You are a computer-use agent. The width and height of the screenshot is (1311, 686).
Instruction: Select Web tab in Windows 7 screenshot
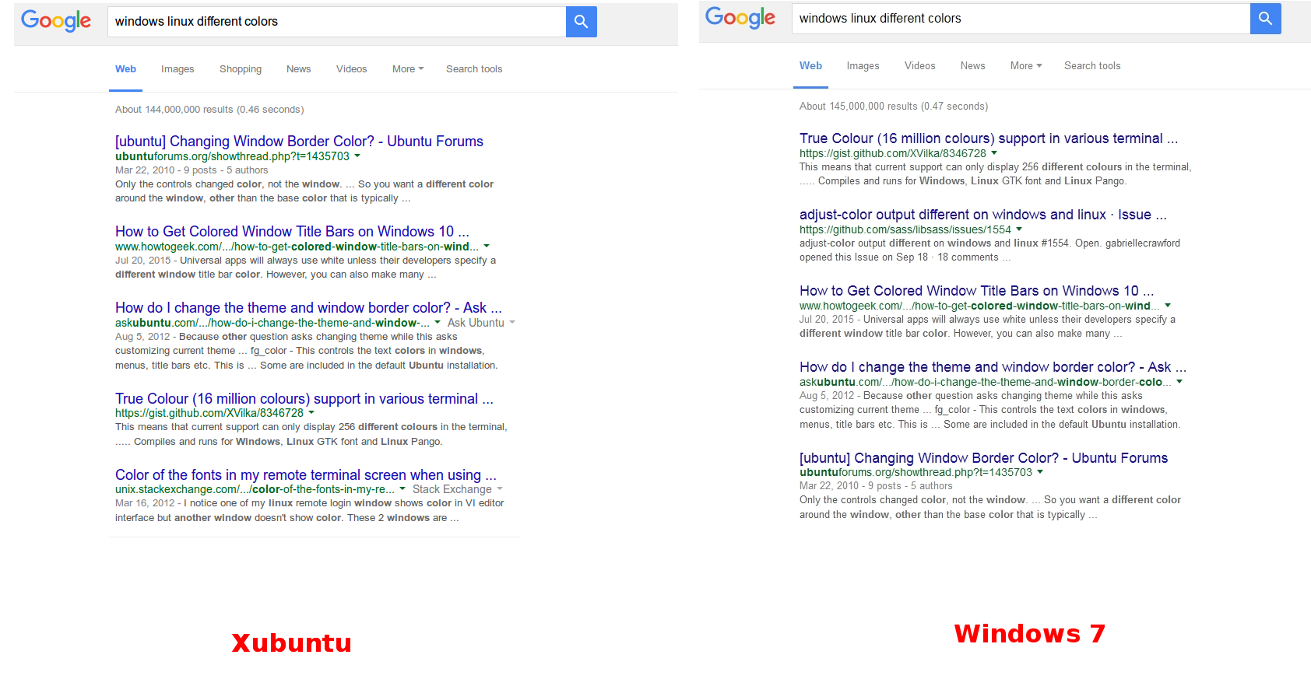pyautogui.click(x=810, y=66)
